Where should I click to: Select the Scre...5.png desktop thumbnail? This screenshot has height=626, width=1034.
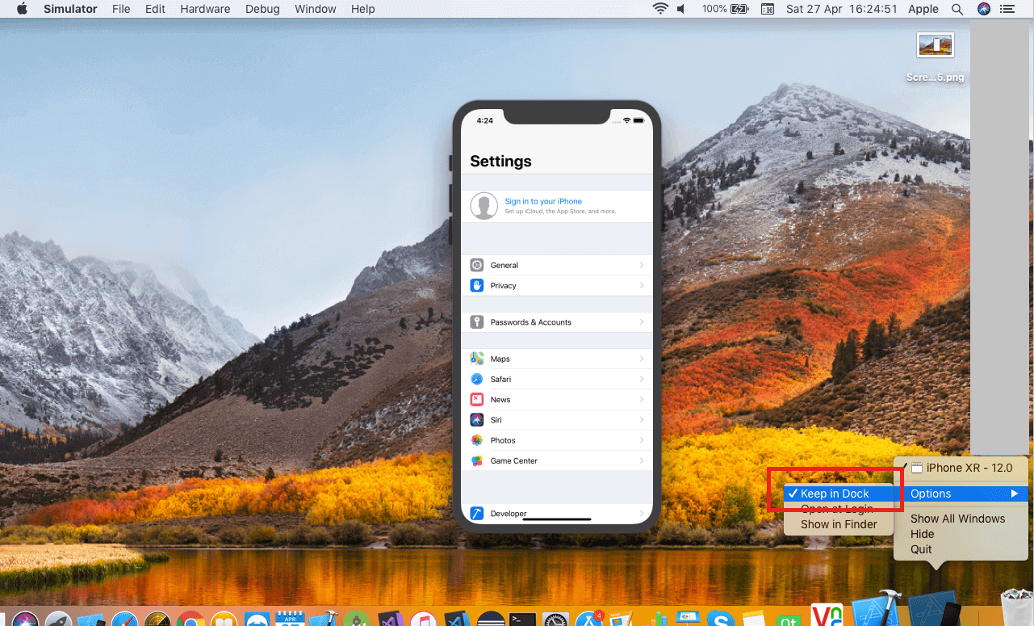[x=936, y=44]
